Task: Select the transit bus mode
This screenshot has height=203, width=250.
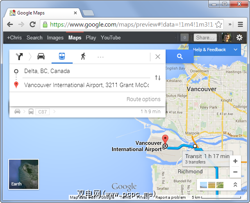Action: click(62, 56)
